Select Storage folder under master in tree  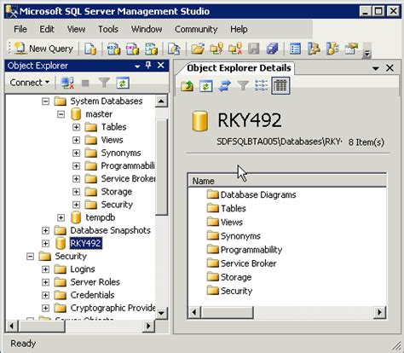point(117,192)
